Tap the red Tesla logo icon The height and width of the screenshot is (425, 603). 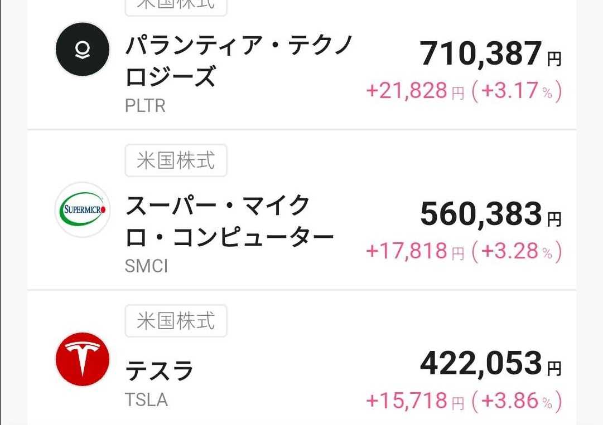83,359
